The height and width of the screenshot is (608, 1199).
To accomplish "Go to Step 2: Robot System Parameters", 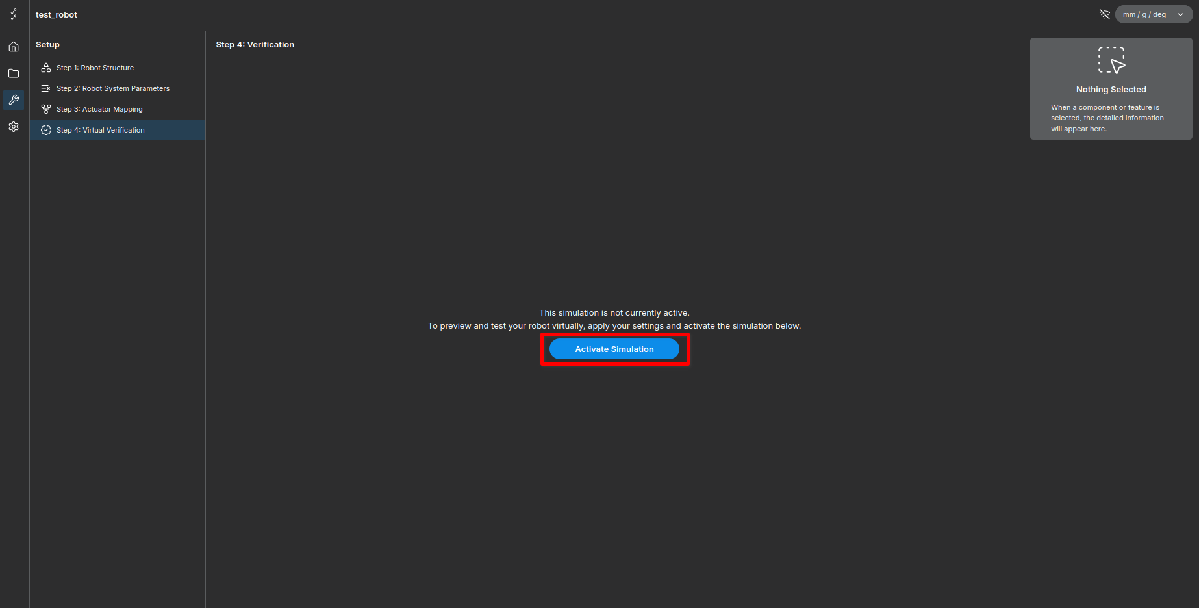I will point(113,88).
